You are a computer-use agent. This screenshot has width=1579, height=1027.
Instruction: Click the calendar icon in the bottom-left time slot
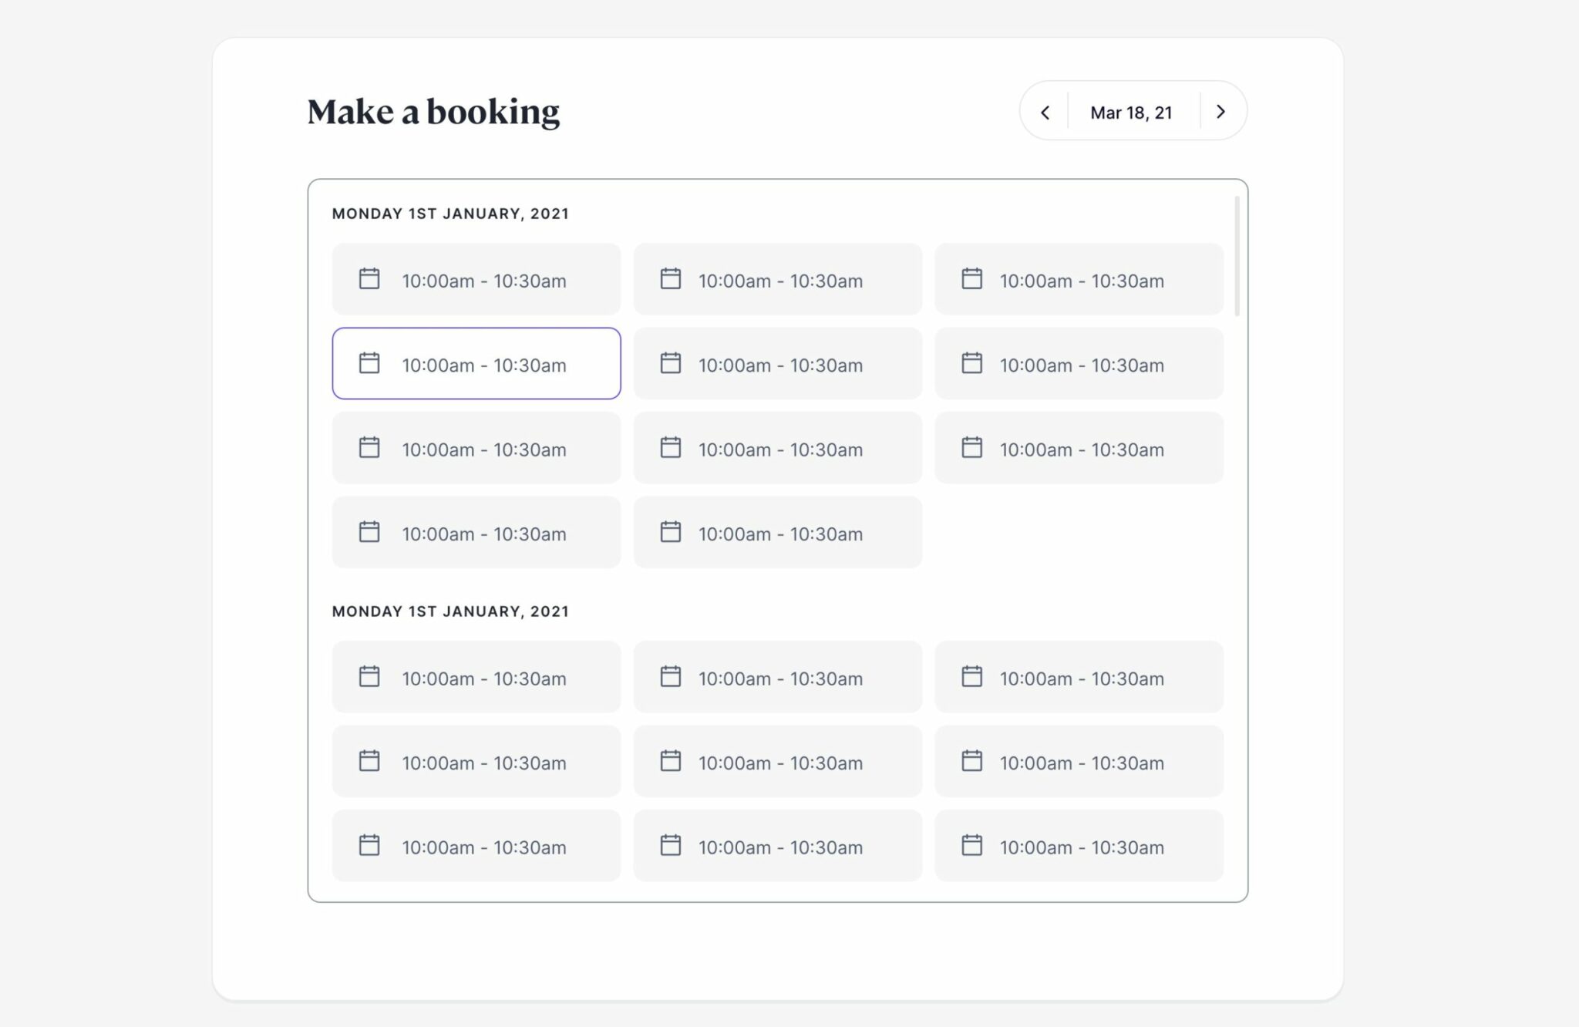tap(369, 845)
